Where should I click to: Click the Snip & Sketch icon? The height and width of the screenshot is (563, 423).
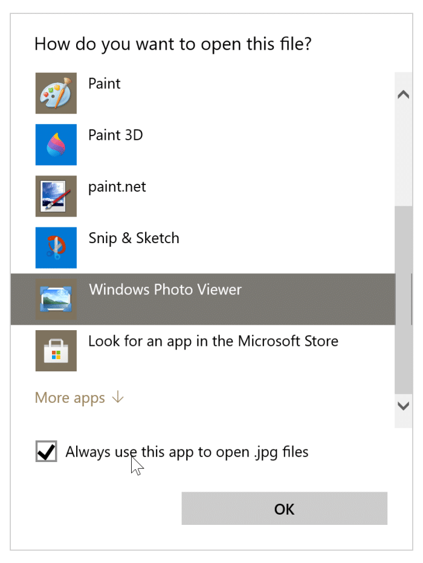(x=56, y=247)
